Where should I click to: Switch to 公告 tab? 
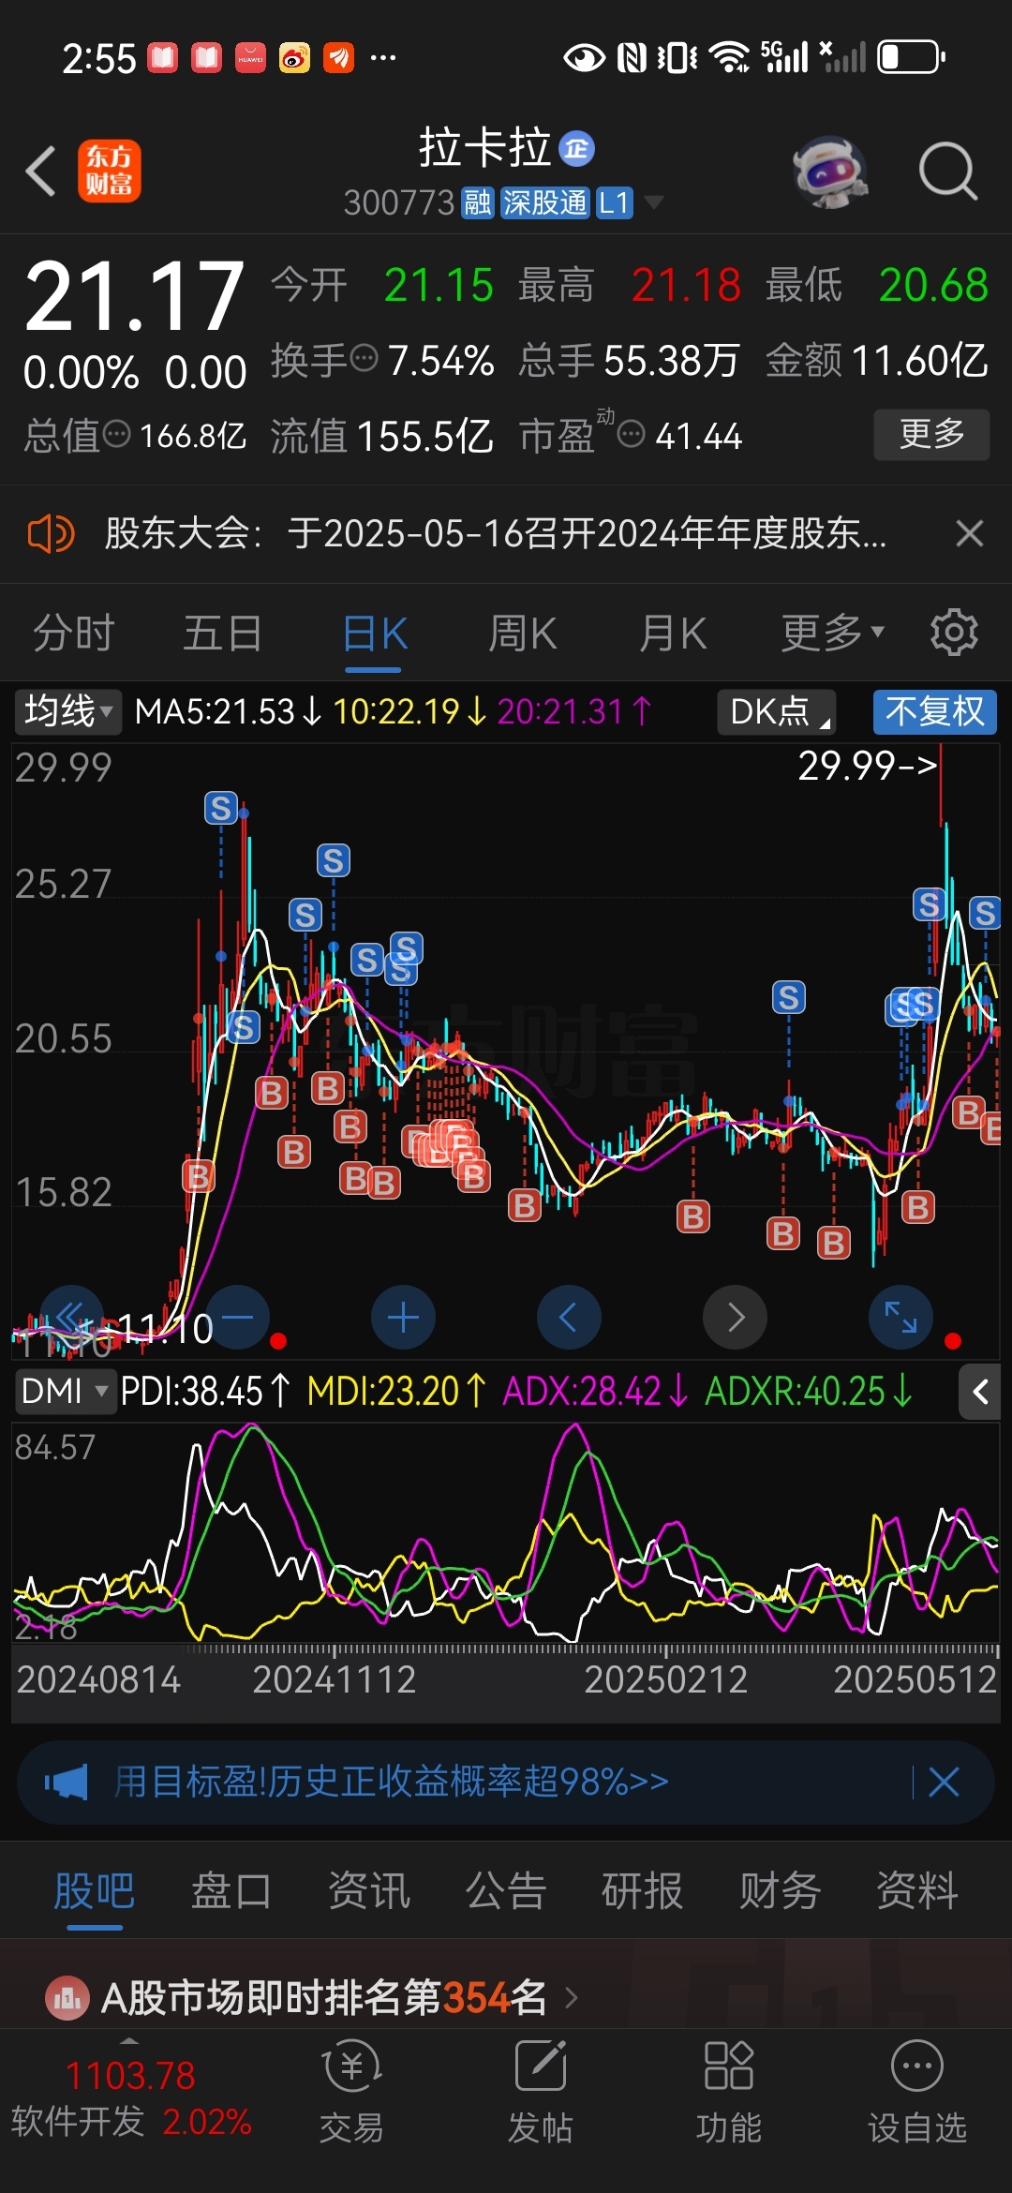(506, 1889)
